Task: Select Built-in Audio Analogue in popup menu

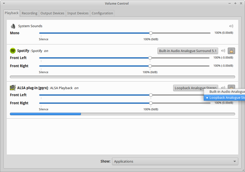Action: [x=224, y=92]
